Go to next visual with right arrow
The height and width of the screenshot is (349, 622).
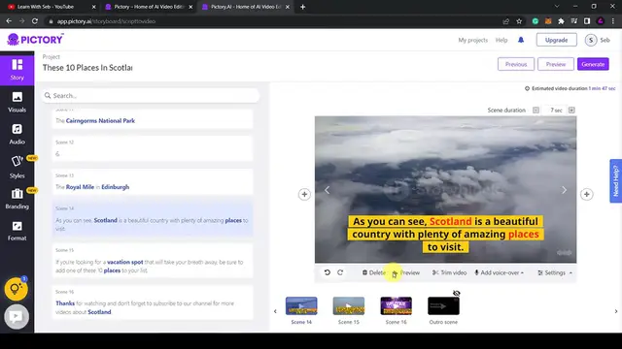click(x=564, y=190)
